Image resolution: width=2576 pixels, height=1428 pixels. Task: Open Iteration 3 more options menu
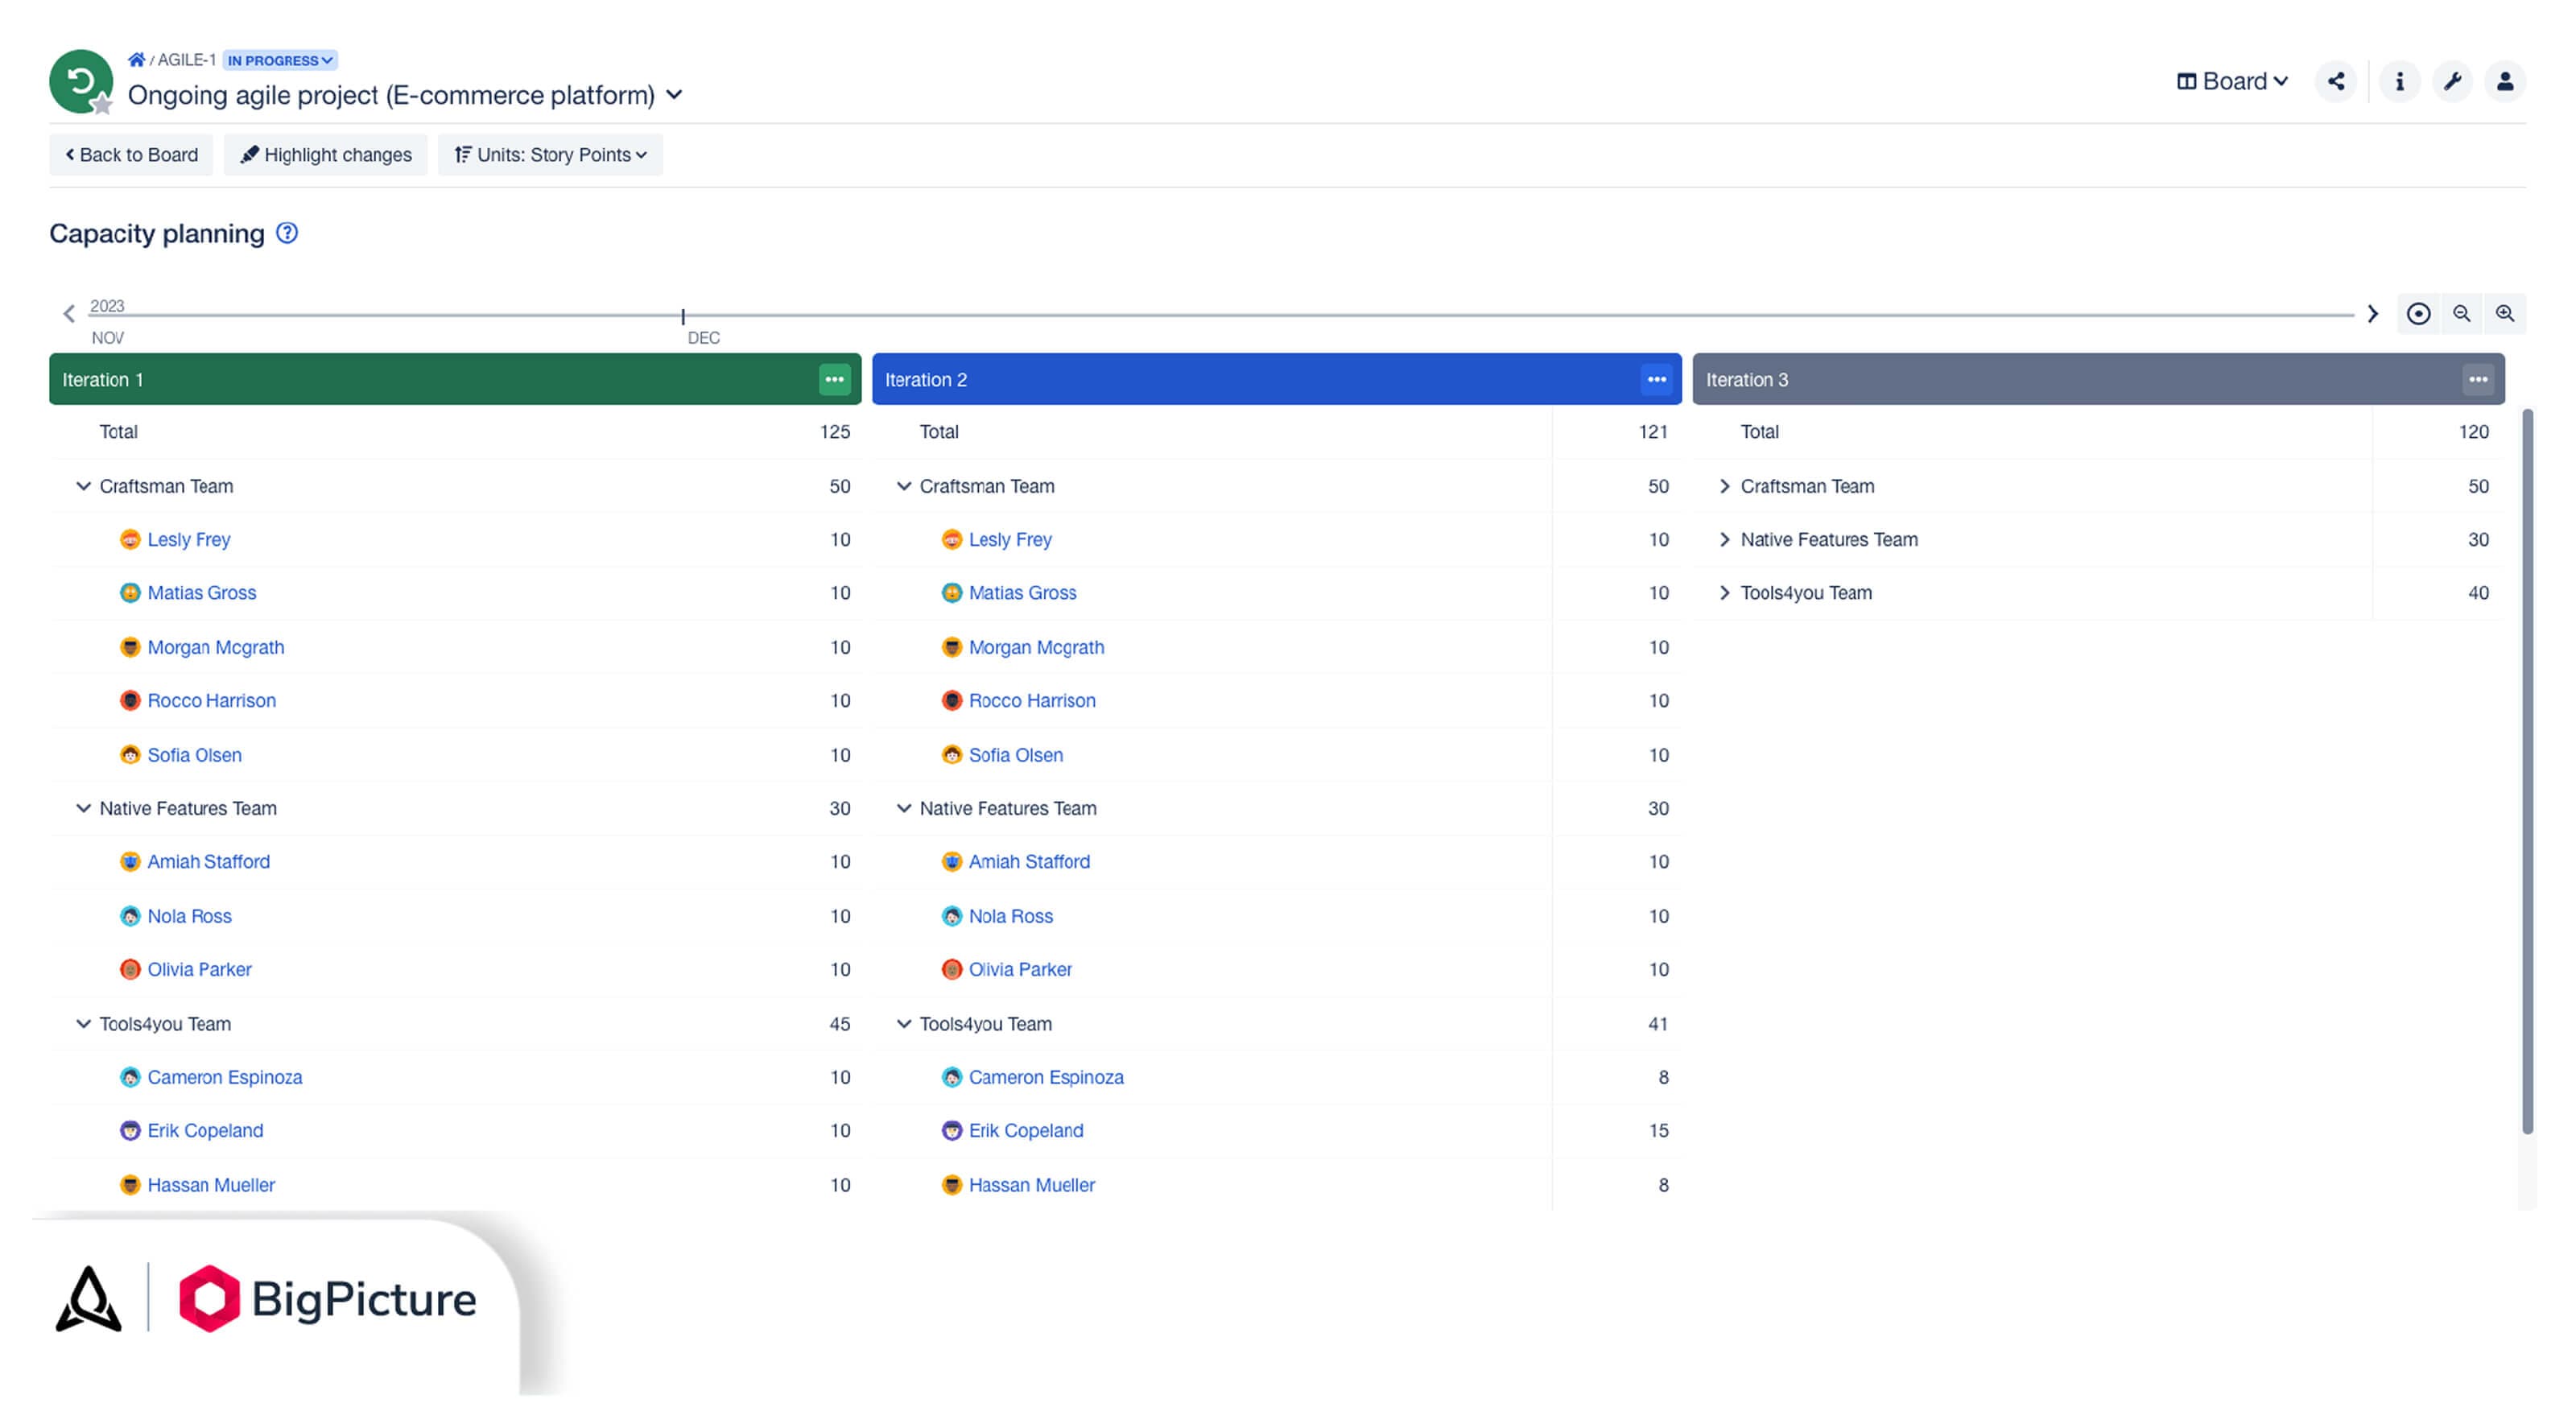[x=2478, y=379]
